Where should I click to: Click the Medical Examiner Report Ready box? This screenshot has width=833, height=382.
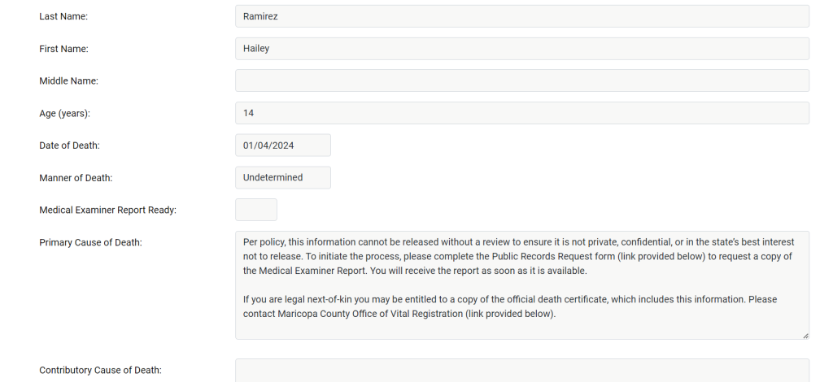click(255, 210)
